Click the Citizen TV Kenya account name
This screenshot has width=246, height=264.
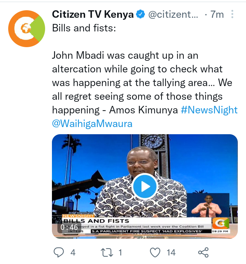coord(93,14)
